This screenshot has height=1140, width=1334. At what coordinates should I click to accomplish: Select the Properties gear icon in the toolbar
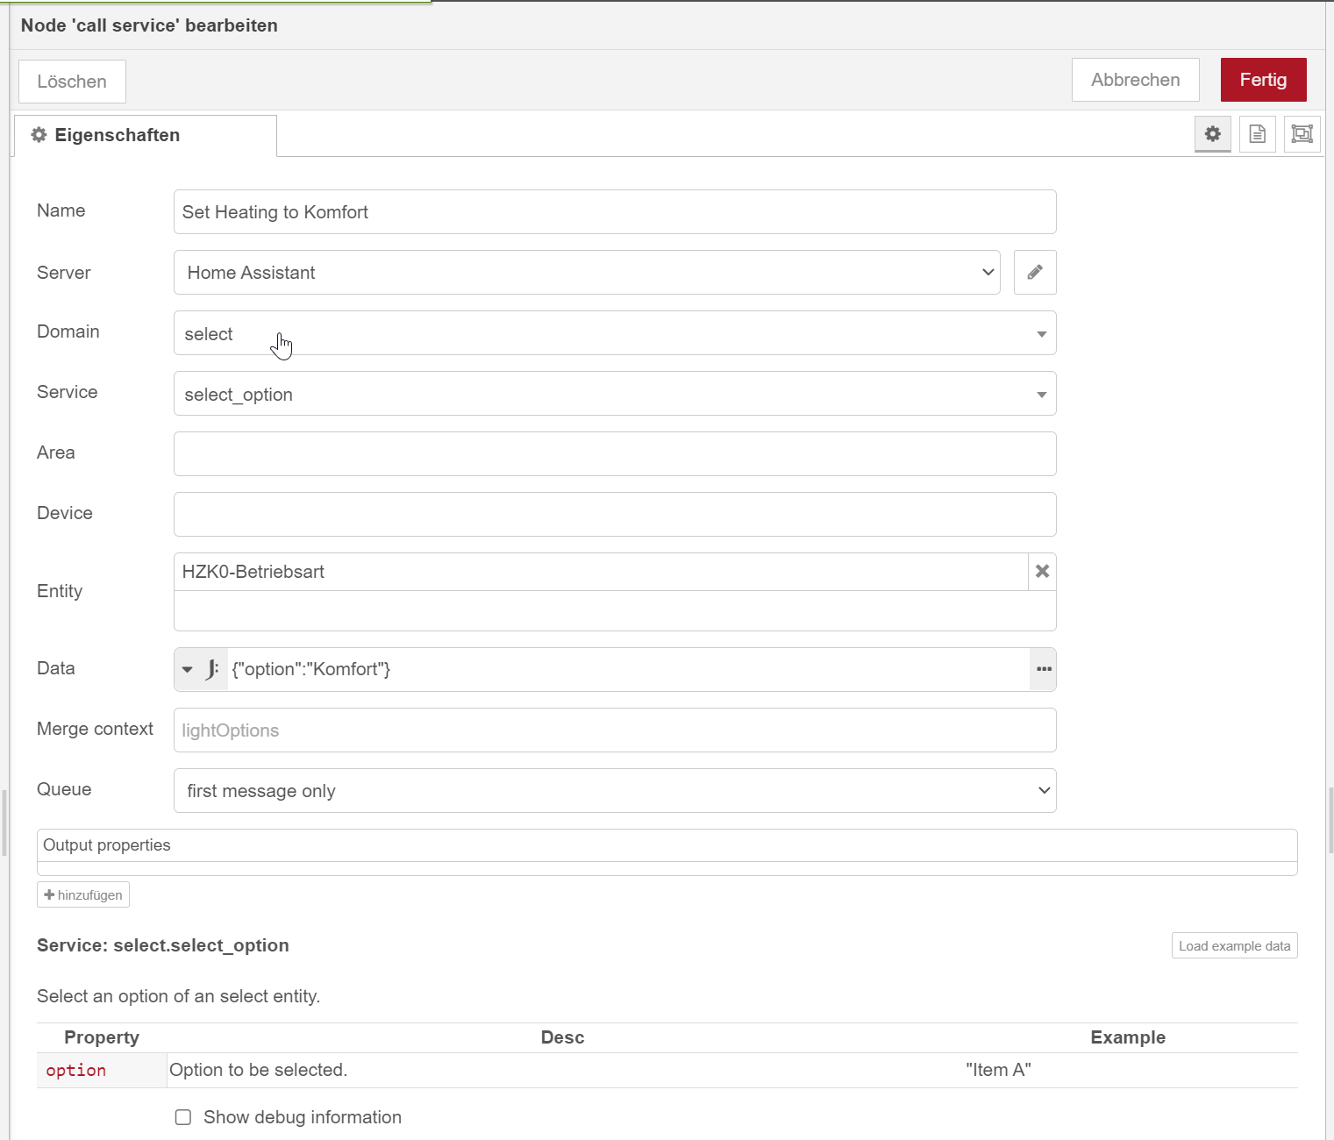tap(1212, 134)
